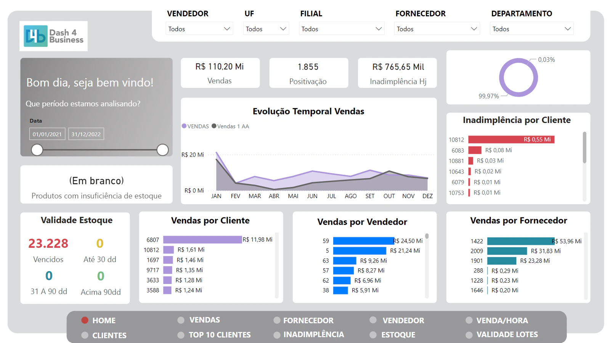Open the FILIAL filter dropdown
Image resolution: width=610 pixels, height=343 pixels.
342,29
